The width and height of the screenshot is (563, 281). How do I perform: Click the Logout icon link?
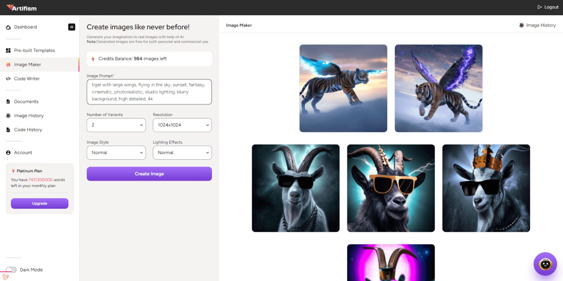click(x=548, y=7)
